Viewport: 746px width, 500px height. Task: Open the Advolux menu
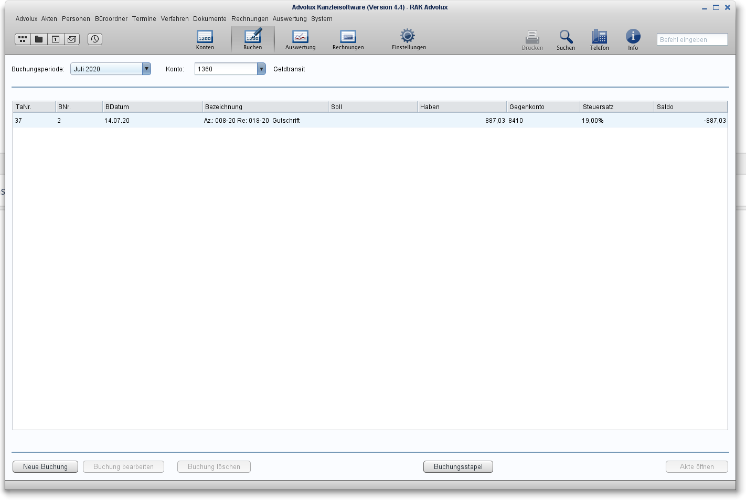[x=26, y=19]
